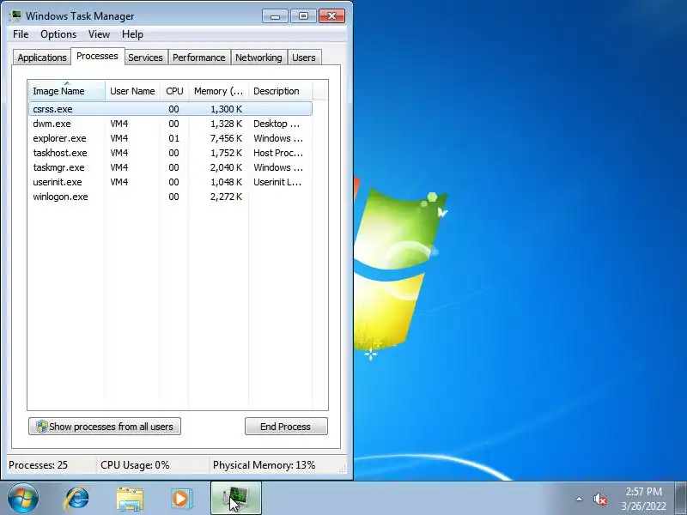Click the muted volume tray icon
The height and width of the screenshot is (515, 687).
tap(599, 499)
